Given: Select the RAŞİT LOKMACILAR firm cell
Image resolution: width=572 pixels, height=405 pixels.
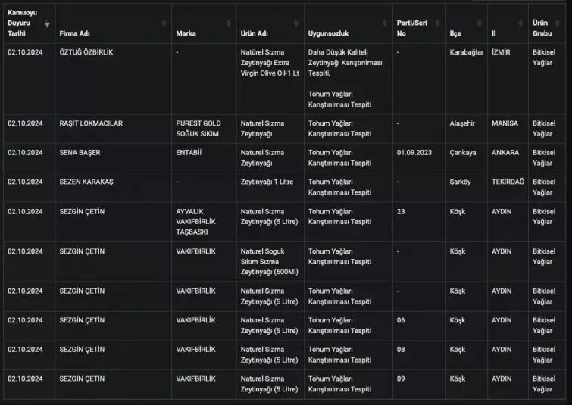Looking at the screenshot, I should (x=91, y=123).
